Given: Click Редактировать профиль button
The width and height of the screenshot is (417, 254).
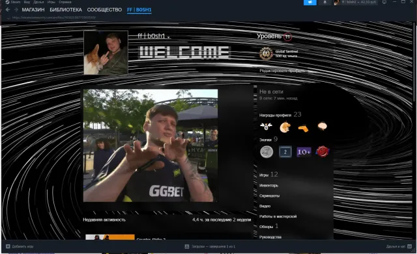Looking at the screenshot, I should 282,71.
